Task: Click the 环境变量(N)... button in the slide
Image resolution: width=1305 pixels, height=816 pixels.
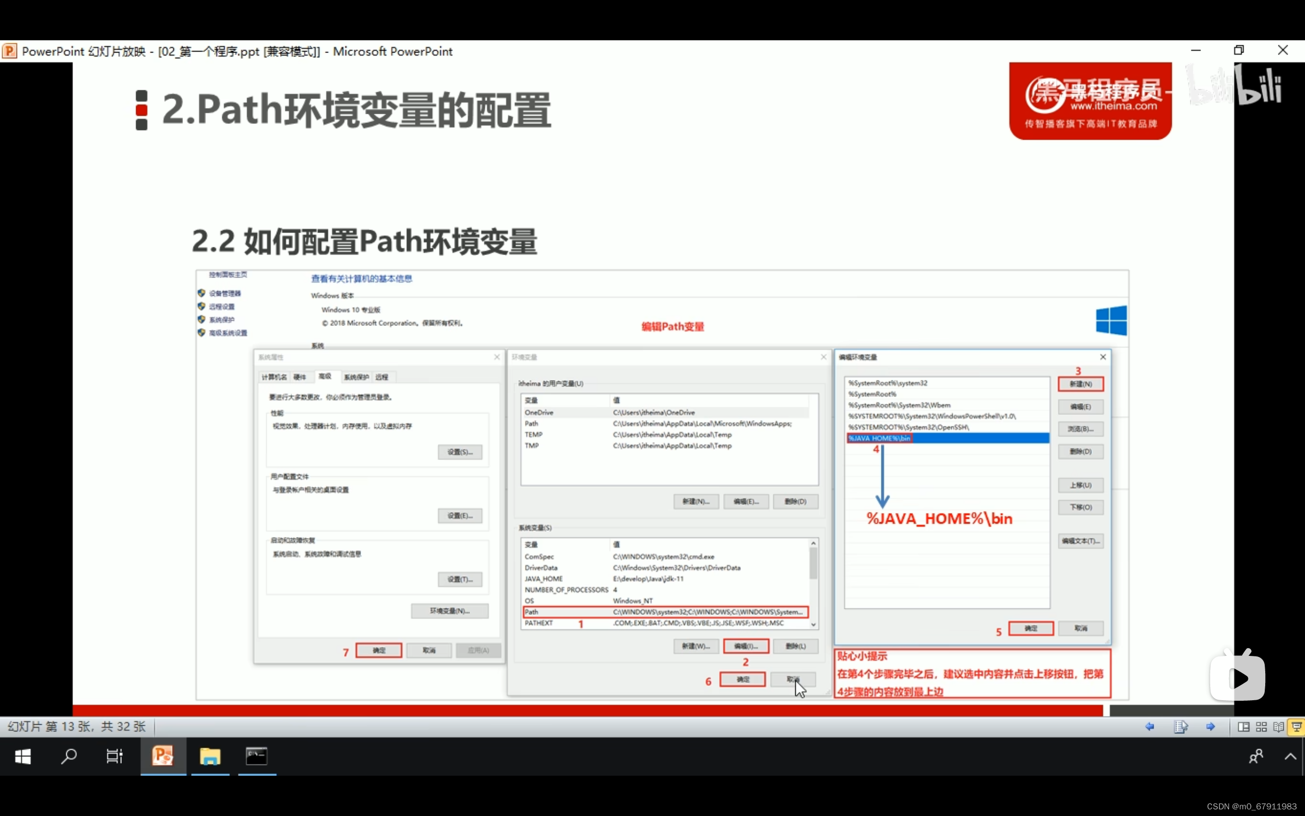Action: click(450, 610)
